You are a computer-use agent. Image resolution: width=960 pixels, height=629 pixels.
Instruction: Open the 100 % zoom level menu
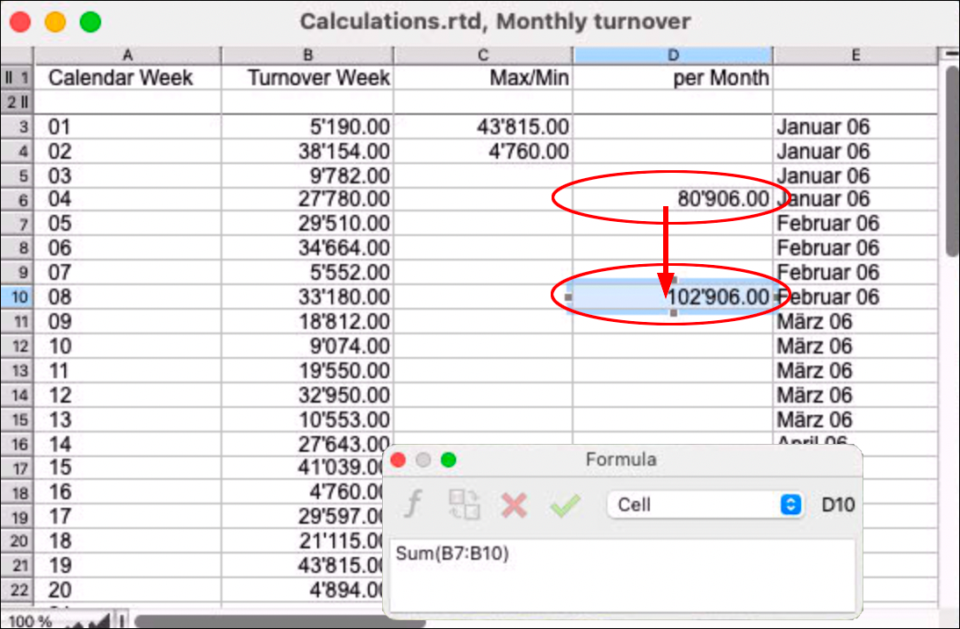(26, 621)
